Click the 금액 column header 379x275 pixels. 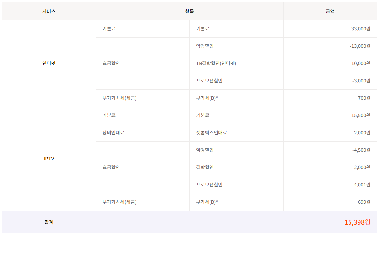(x=330, y=11)
